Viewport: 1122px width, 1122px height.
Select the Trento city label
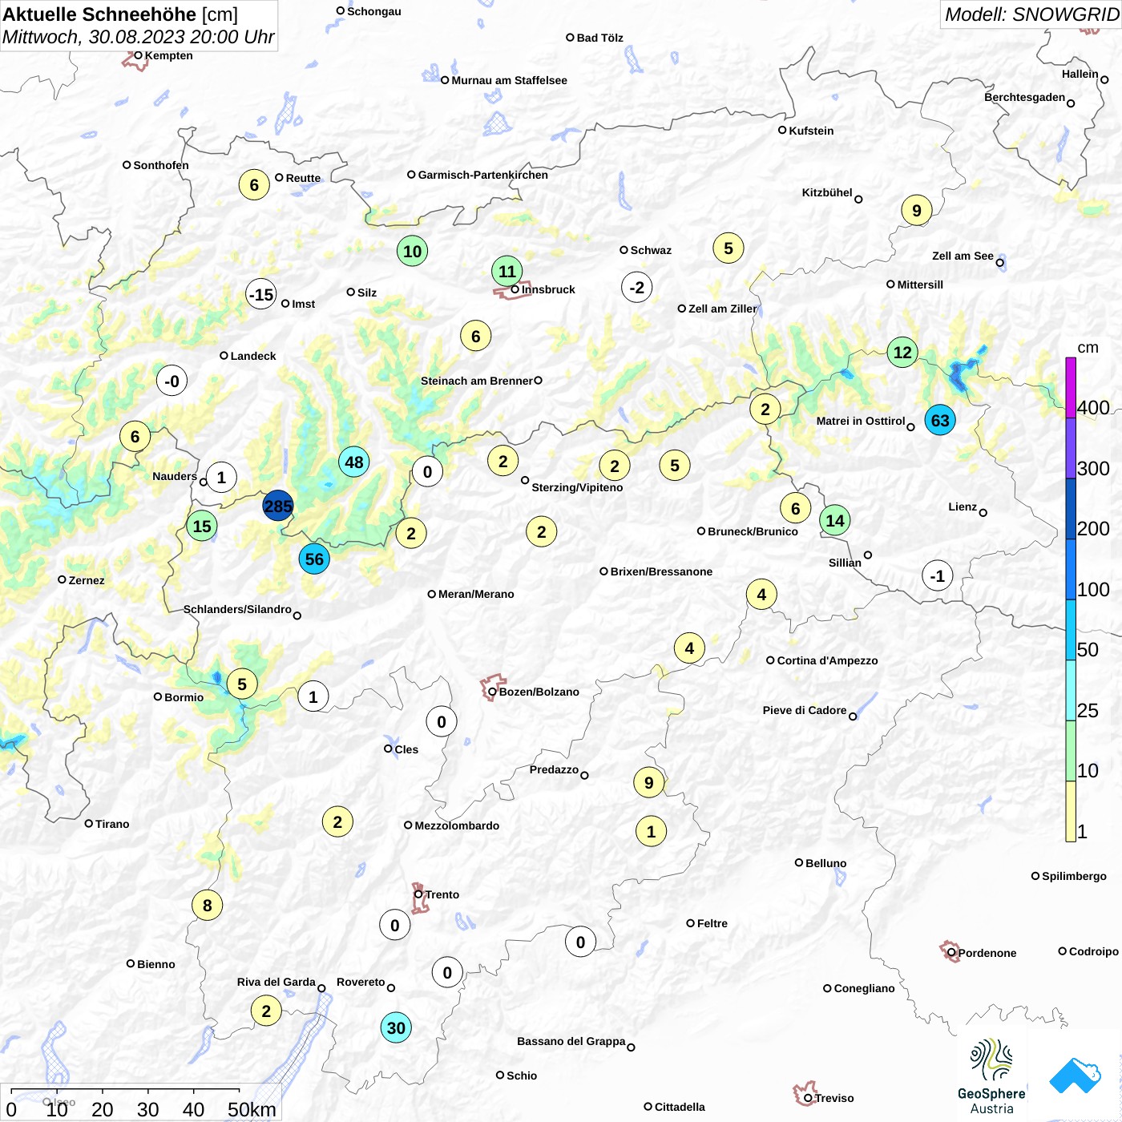pyautogui.click(x=442, y=894)
